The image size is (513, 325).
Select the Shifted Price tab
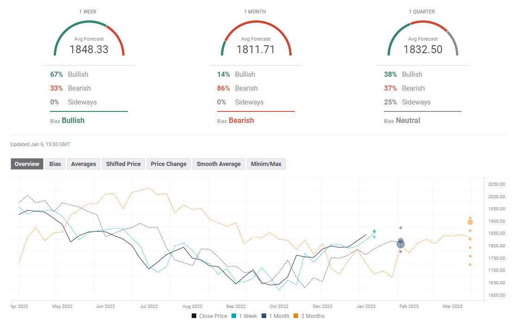click(x=123, y=164)
